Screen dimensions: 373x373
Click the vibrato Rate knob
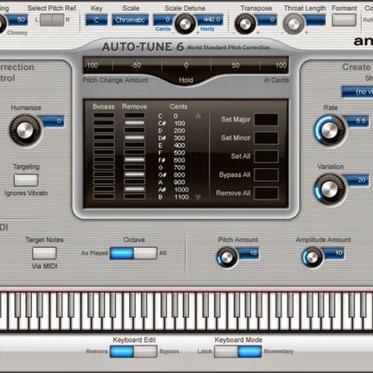pos(329,131)
